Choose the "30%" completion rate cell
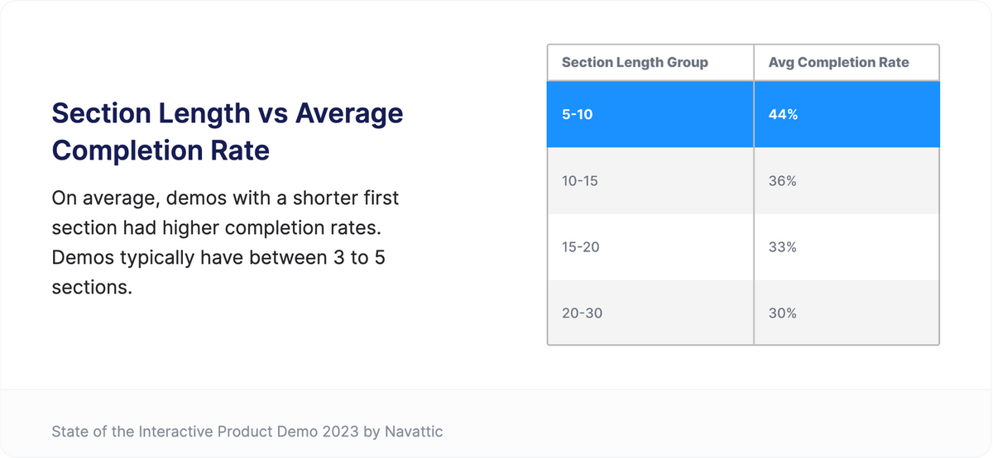 coord(783,313)
